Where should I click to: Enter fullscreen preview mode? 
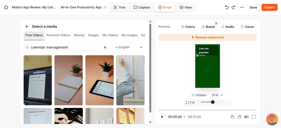[x=253, y=117]
